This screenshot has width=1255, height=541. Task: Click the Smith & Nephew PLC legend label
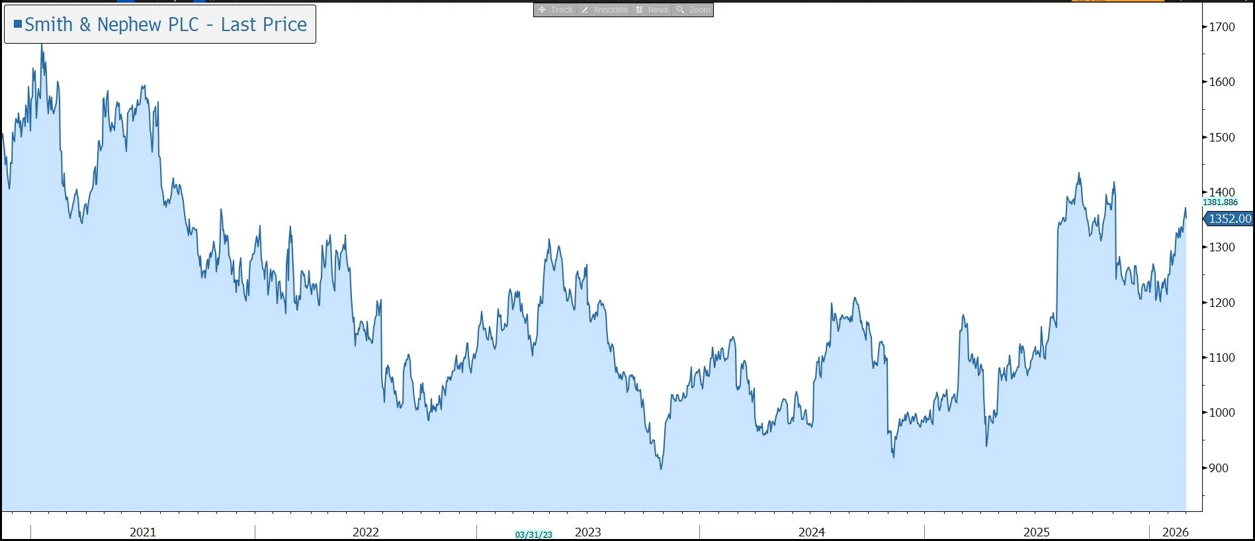tap(165, 24)
